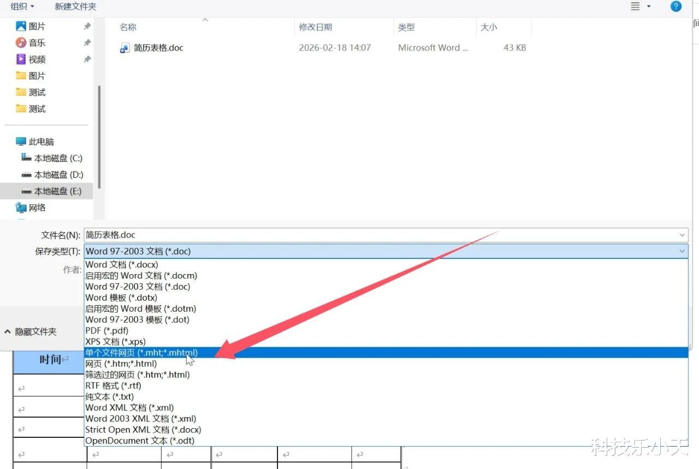
Task: Expand the 文件名 history dropdown arrow
Action: click(x=683, y=235)
